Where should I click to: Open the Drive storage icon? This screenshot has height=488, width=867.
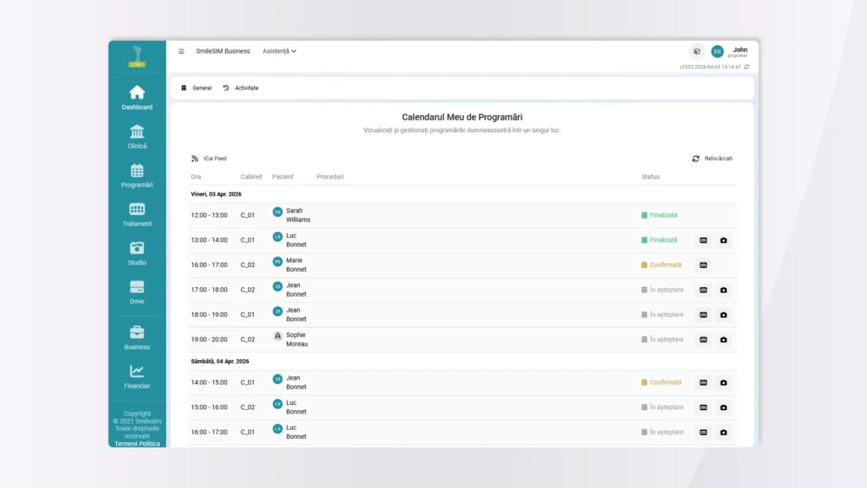click(x=136, y=287)
